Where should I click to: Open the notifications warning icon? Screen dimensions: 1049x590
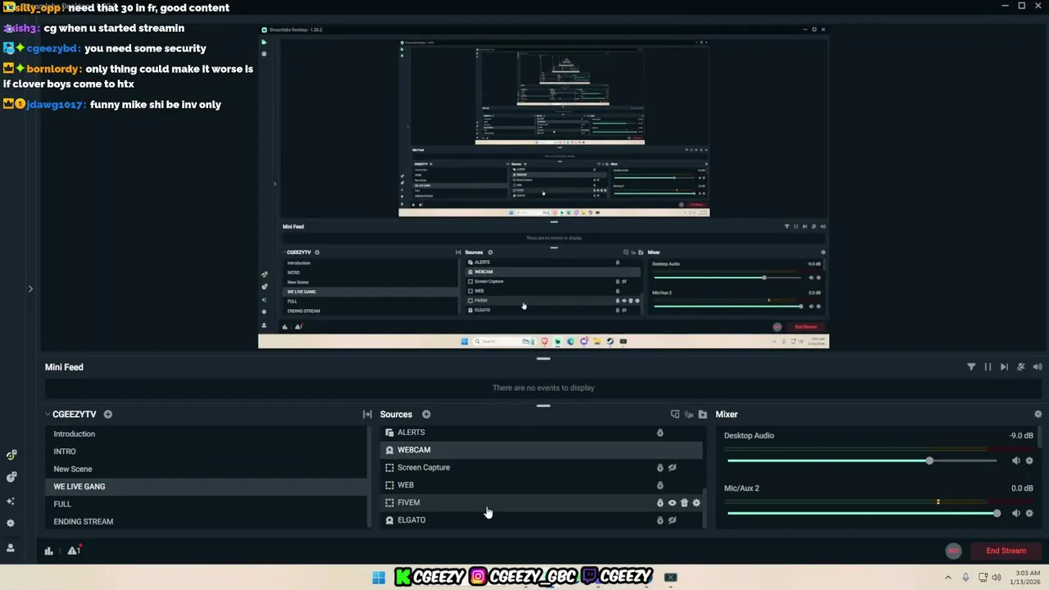[74, 551]
